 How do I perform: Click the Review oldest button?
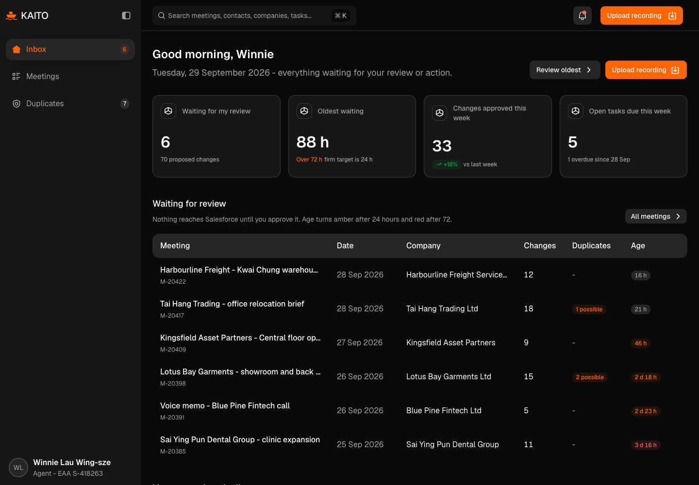pyautogui.click(x=565, y=70)
